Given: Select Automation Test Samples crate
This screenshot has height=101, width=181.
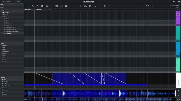Looking at the screenshot, I should point(12,31).
